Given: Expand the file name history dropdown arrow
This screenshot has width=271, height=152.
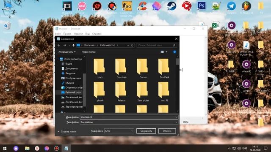Looking at the screenshot, I should click(x=176, y=117).
